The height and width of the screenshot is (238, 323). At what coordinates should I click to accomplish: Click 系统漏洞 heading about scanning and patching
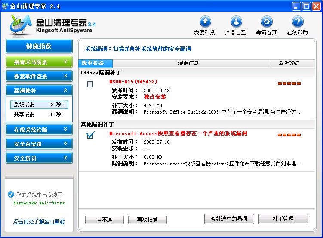pyautogui.click(x=138, y=49)
